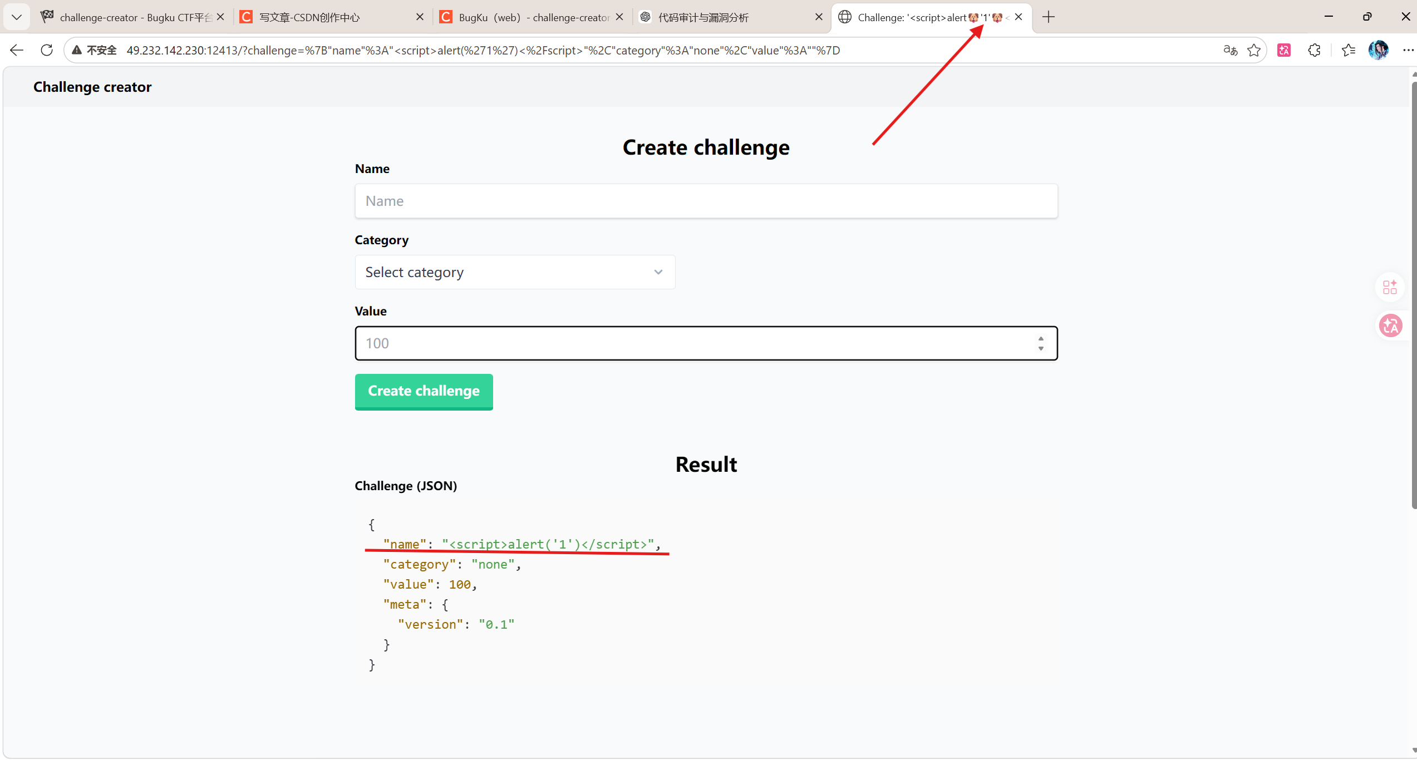Click the "version": "0.1" JSON line

(456, 624)
